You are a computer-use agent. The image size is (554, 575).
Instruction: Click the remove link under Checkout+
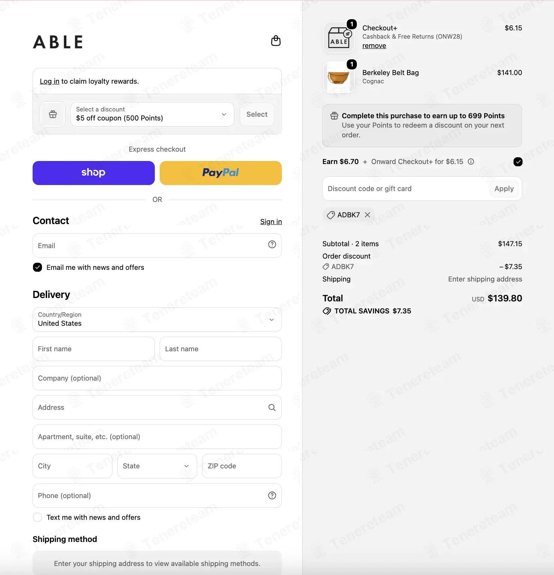coord(374,46)
